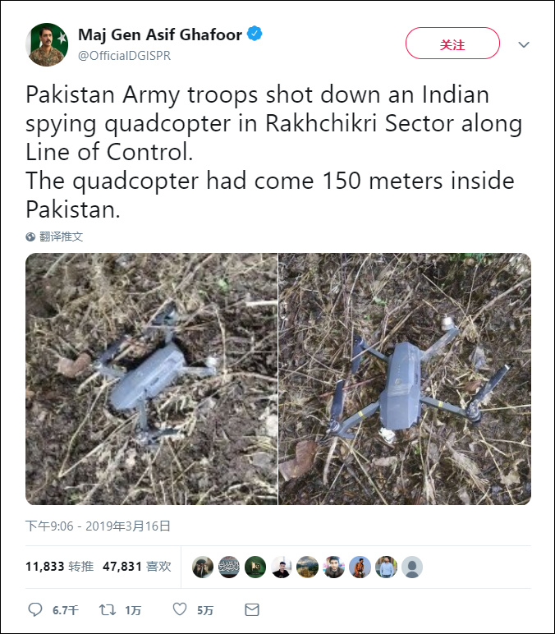Expand the tweet options chevron menu

tap(524, 44)
